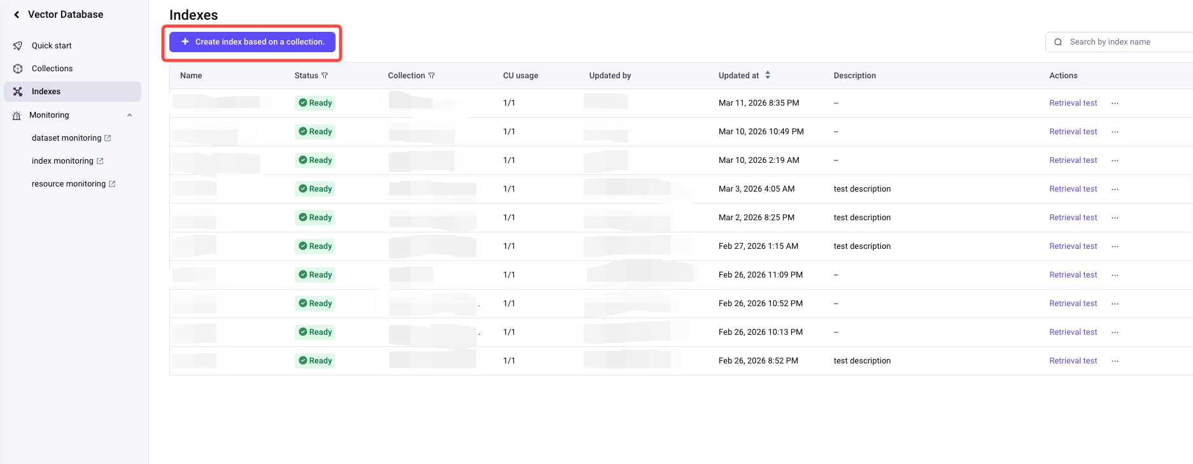Open more actions for Mar 11, 2026 row
Image resolution: width=1193 pixels, height=464 pixels.
(1115, 103)
